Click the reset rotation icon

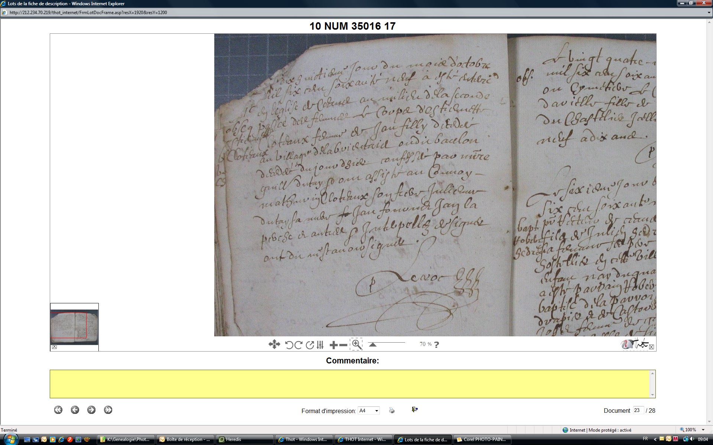tap(310, 345)
